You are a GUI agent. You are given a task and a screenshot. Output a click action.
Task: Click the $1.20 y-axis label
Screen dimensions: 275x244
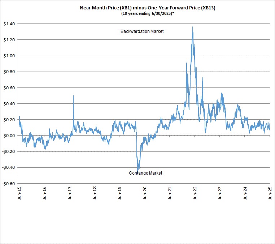coord(9,40)
